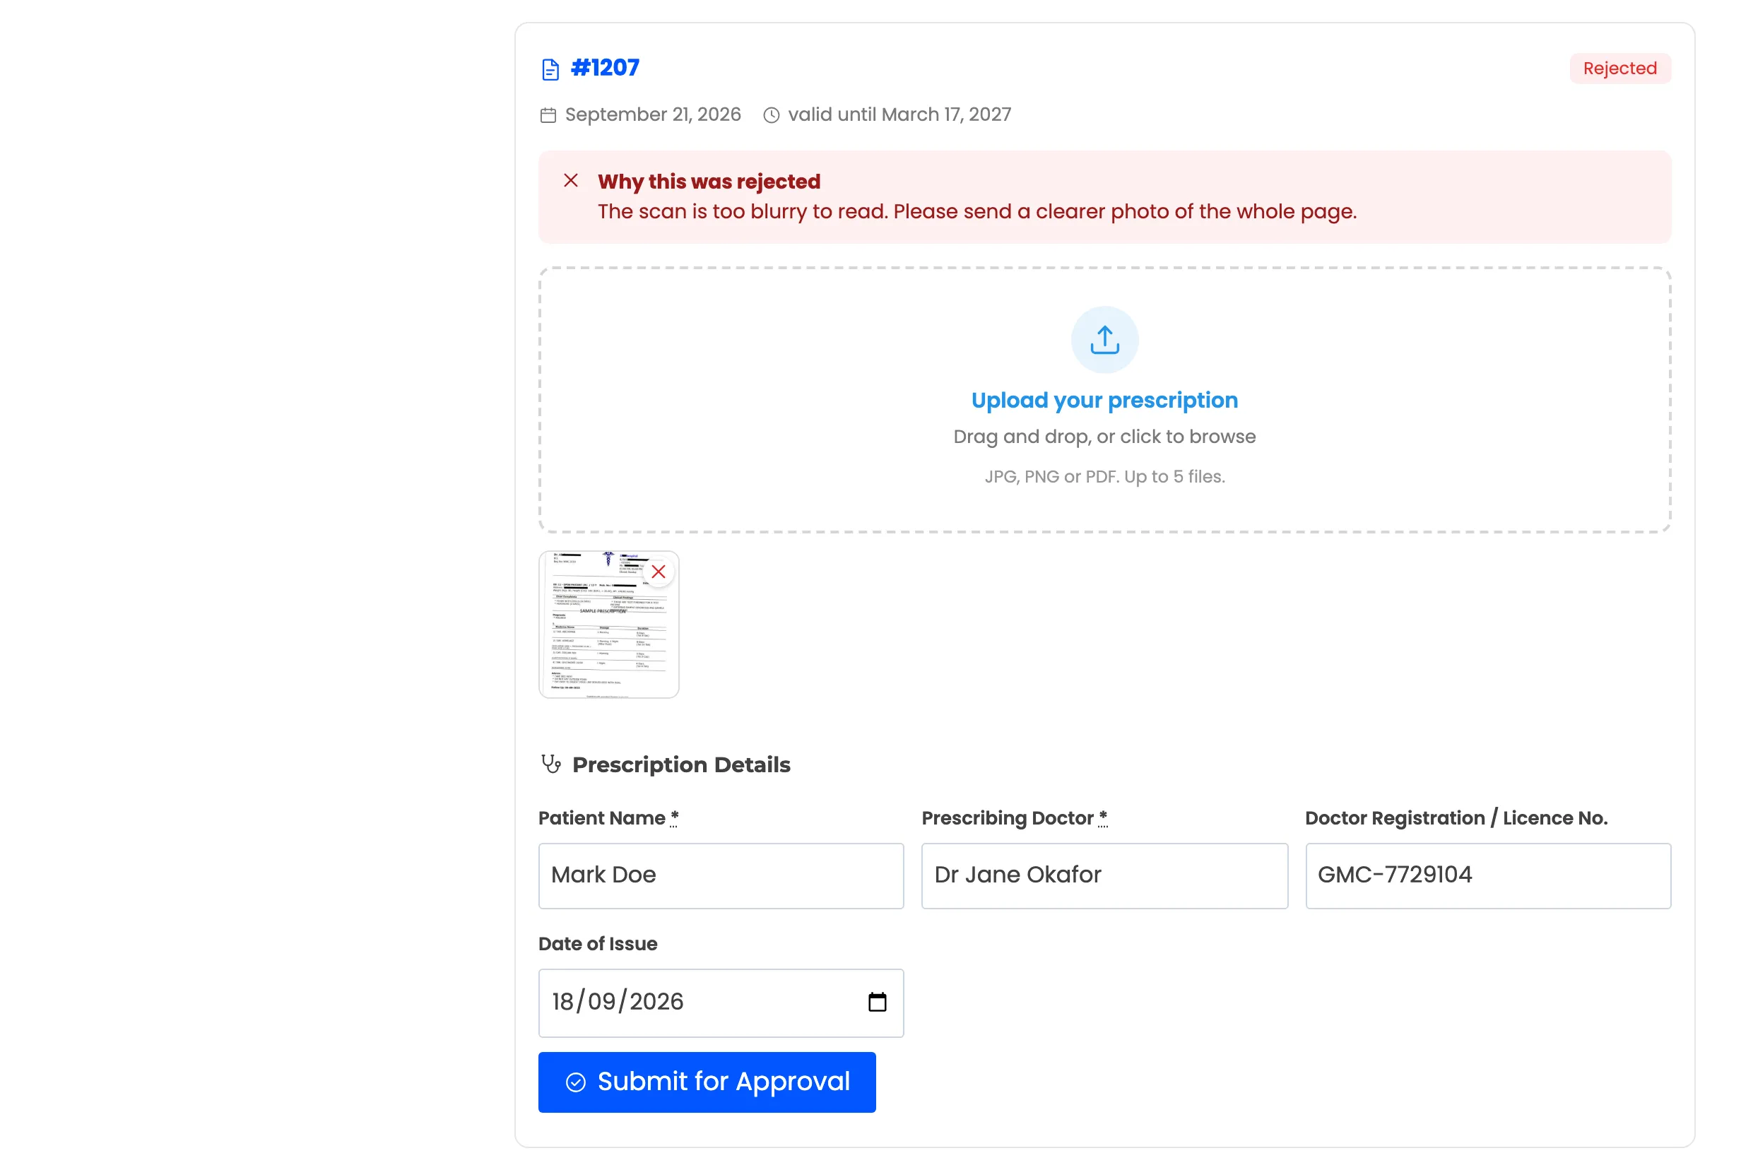
Task: Click the stethoscope icon by Prescription Details
Action: (x=550, y=764)
